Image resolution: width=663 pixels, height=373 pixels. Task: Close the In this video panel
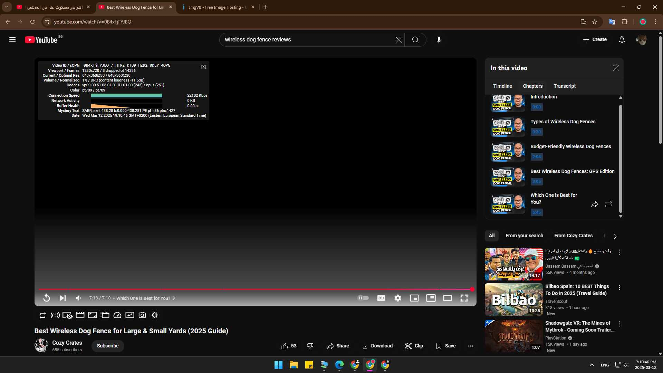[615, 68]
